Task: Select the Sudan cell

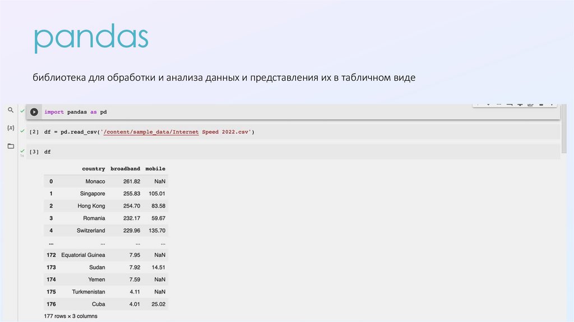Action: coord(97,268)
